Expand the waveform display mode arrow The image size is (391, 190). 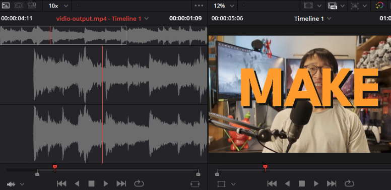(22, 184)
